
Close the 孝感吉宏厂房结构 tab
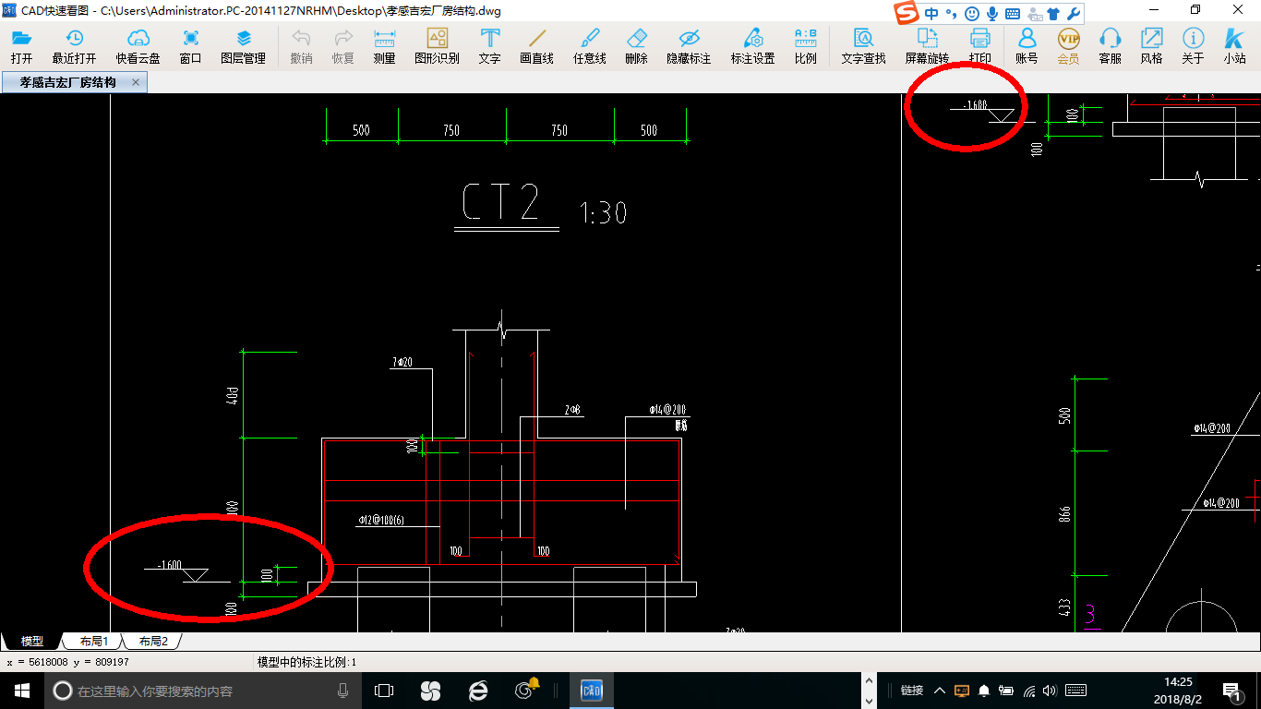[x=136, y=82]
